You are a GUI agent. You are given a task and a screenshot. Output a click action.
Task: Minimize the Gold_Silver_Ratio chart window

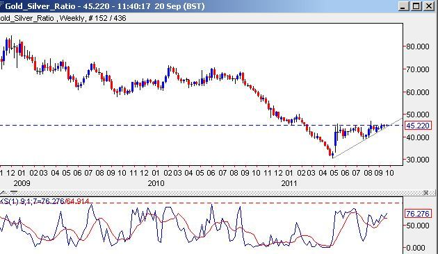[x=403, y=6]
